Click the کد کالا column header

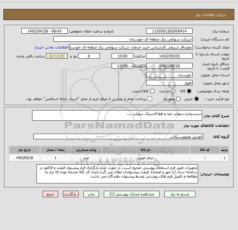coord(205,150)
